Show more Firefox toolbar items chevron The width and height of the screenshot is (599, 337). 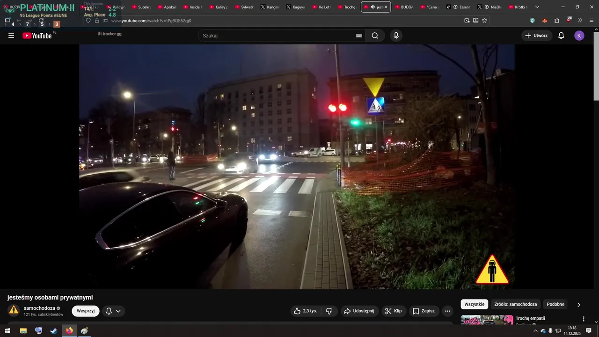coord(580,21)
